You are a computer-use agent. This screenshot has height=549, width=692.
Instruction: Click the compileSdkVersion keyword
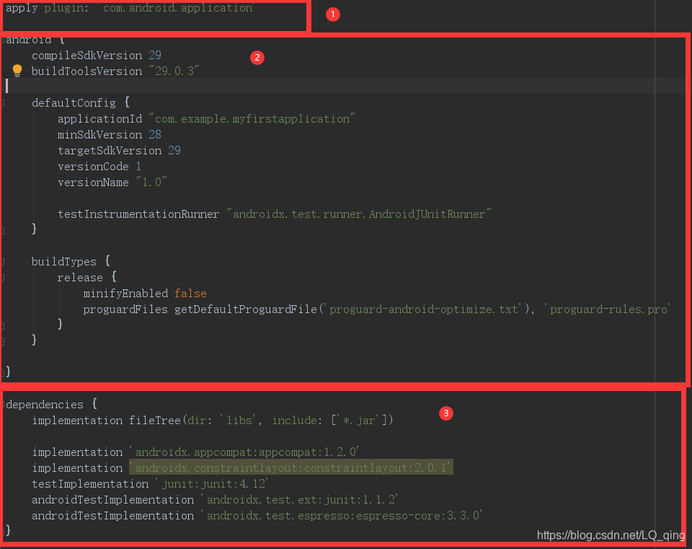pyautogui.click(x=87, y=56)
